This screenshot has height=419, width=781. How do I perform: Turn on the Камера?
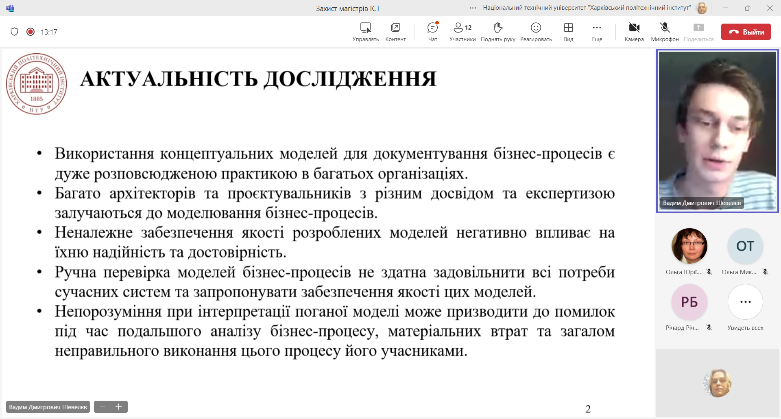pos(634,32)
